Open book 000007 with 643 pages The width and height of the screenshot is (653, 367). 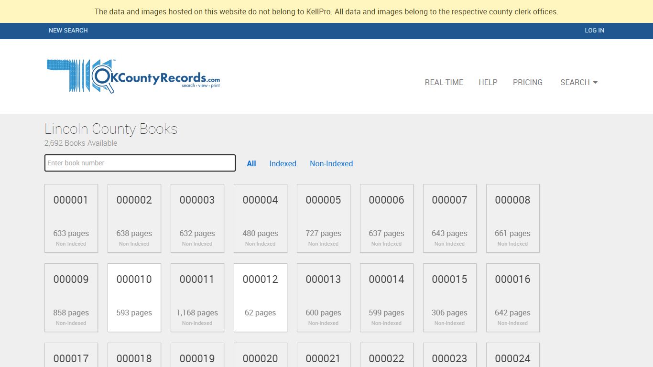(450, 218)
